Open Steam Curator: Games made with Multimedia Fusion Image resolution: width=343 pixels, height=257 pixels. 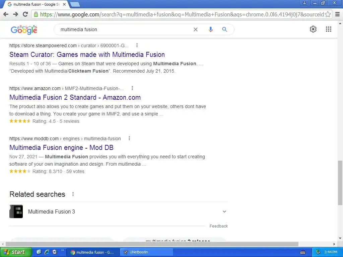click(x=87, y=55)
